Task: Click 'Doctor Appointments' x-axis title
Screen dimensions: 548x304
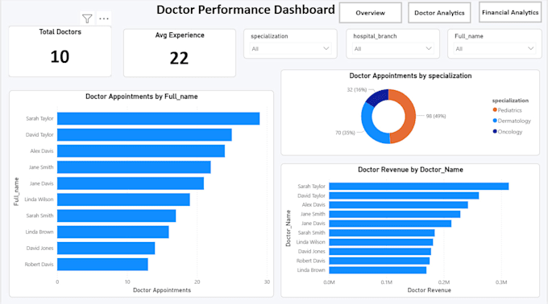Action: click(162, 290)
